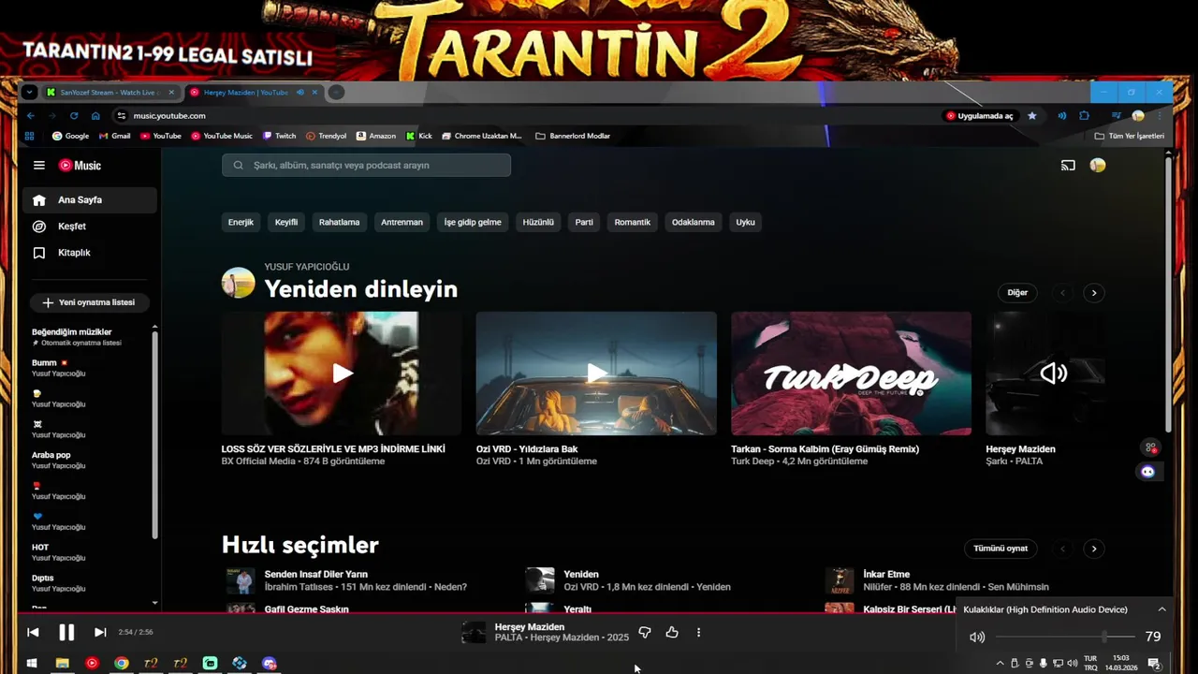Go to Ana Sayfa in the sidebar

pos(90,199)
